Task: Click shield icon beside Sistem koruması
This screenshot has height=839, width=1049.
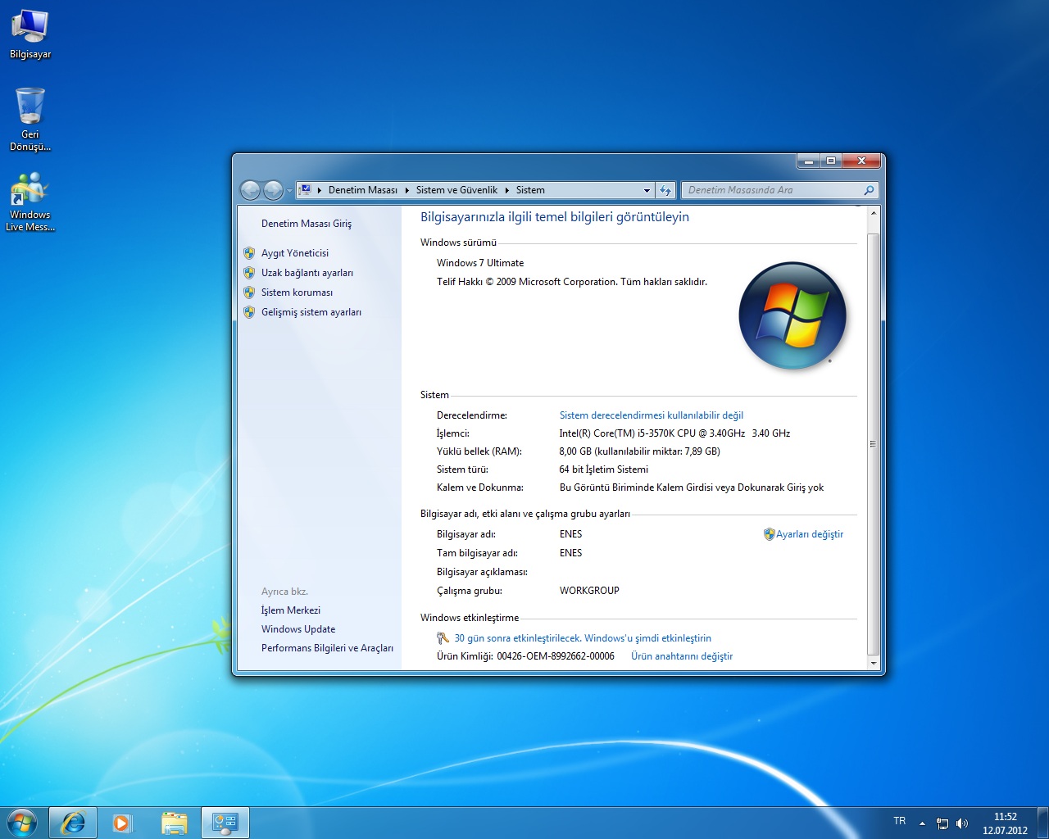Action: click(x=249, y=293)
